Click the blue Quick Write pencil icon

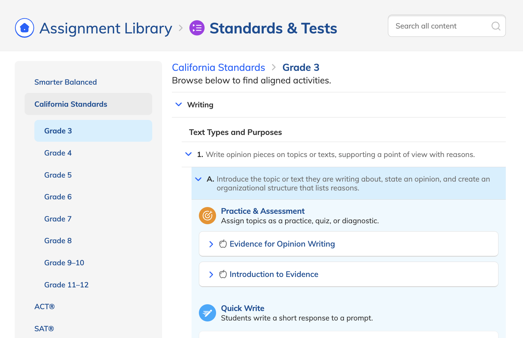tap(207, 313)
